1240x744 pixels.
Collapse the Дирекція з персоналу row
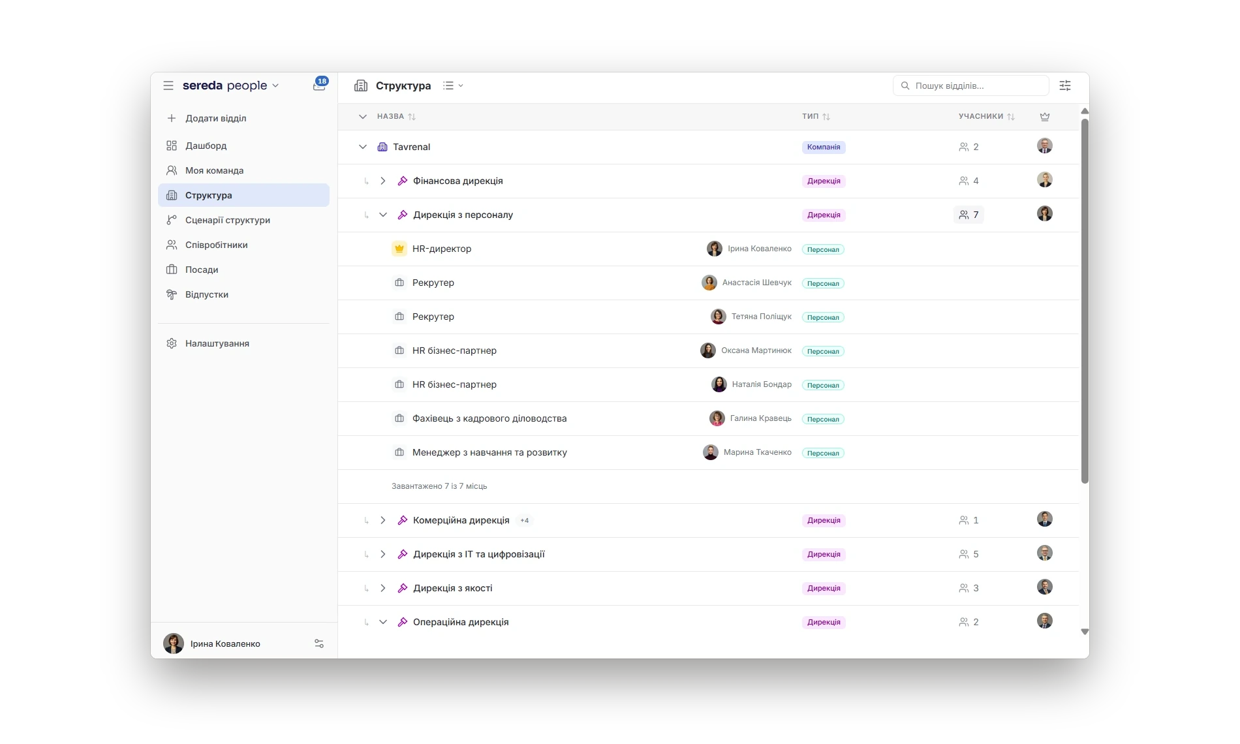click(383, 215)
